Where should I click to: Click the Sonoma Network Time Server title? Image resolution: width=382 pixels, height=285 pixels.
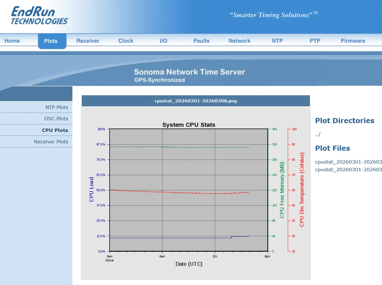pyautogui.click(x=189, y=72)
